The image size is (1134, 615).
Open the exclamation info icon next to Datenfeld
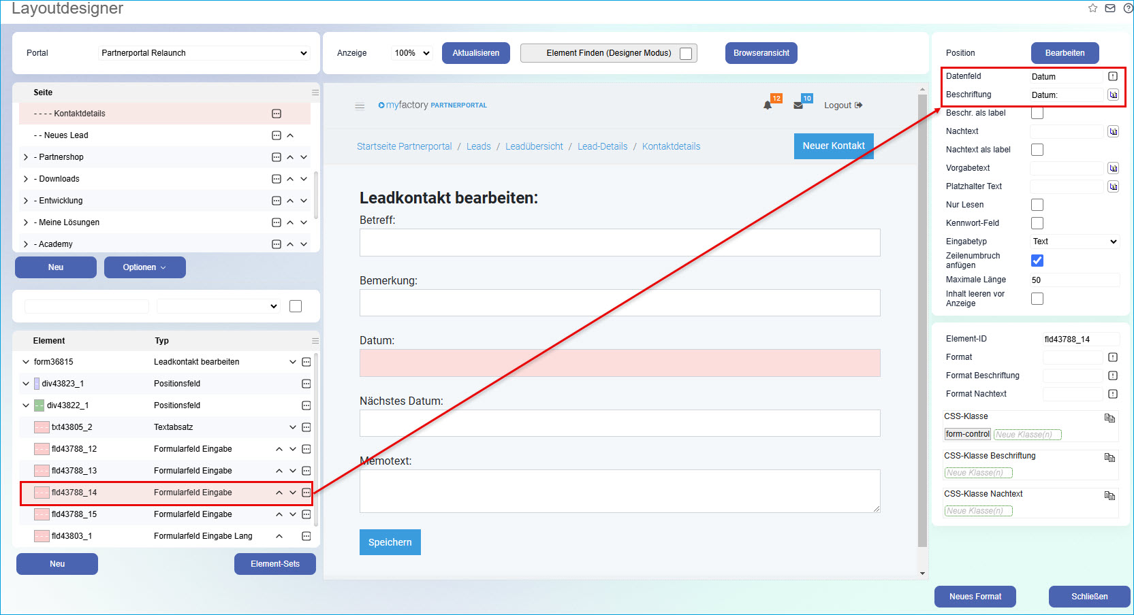[x=1114, y=76]
